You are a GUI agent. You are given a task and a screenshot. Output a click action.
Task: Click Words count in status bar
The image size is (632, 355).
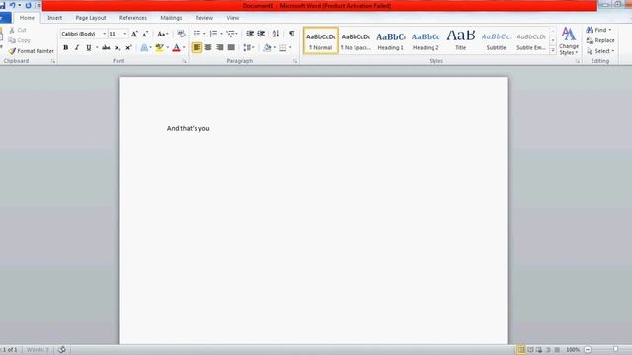[x=38, y=350]
